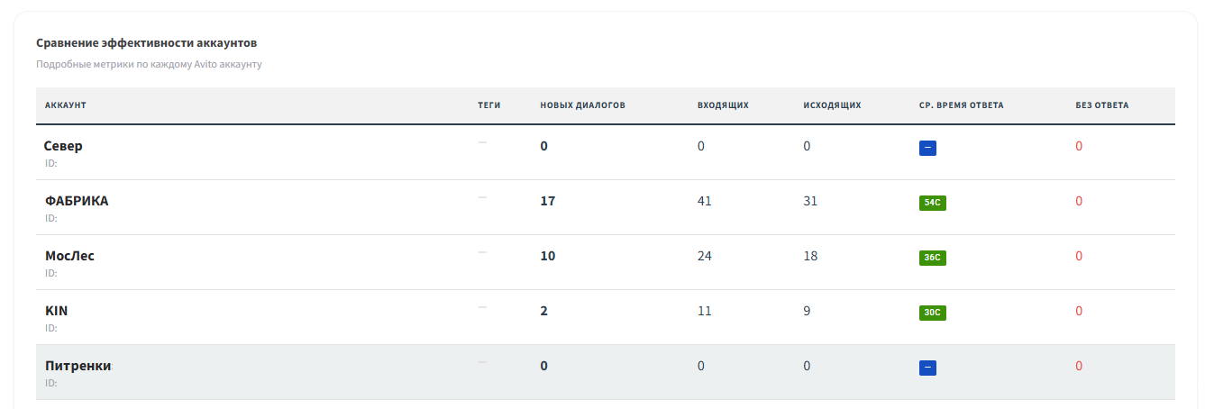This screenshot has height=409, width=1205.
Task: Click the red unanswered zero for ФАБРИКА
Action: pyautogui.click(x=1079, y=201)
